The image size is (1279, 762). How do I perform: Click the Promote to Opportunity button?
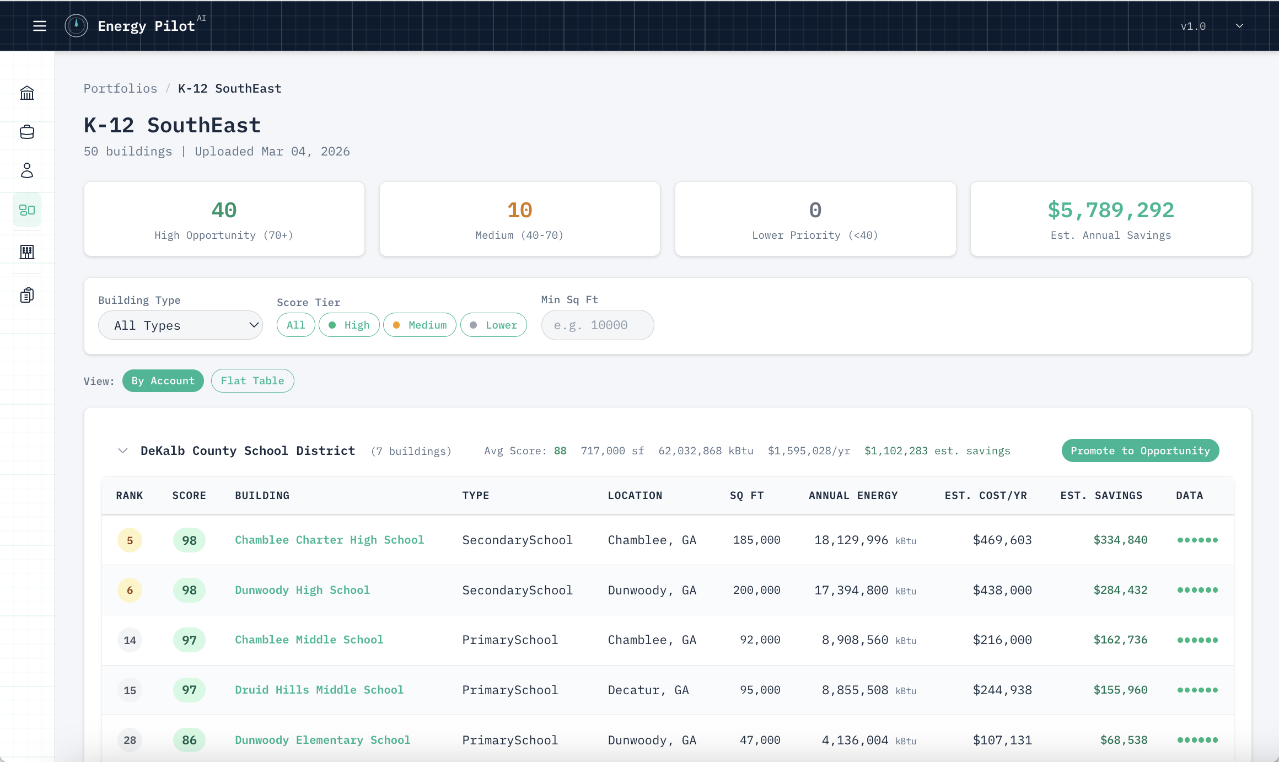(1140, 450)
